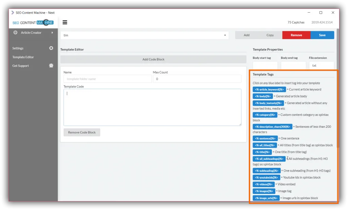Click the app chevron icon in title bar
Image resolution: width=348 pixels, height=210 pixels.
click(13, 13)
